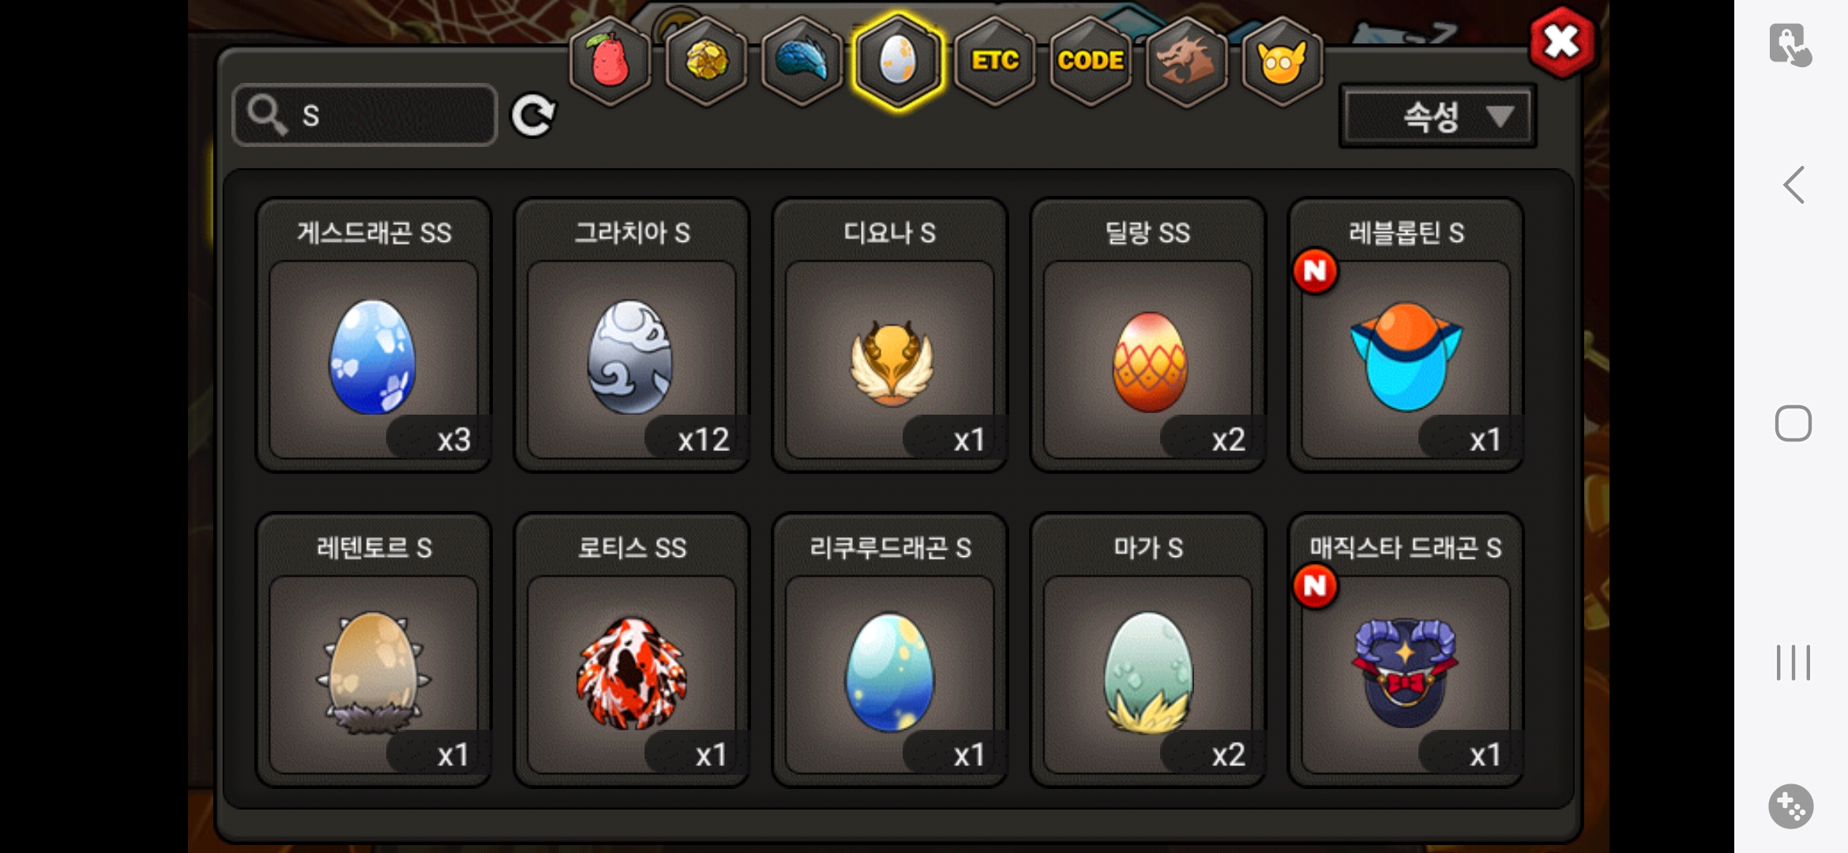Select the new 레블롭틴 S egg
The image size is (1848, 853).
click(1406, 335)
